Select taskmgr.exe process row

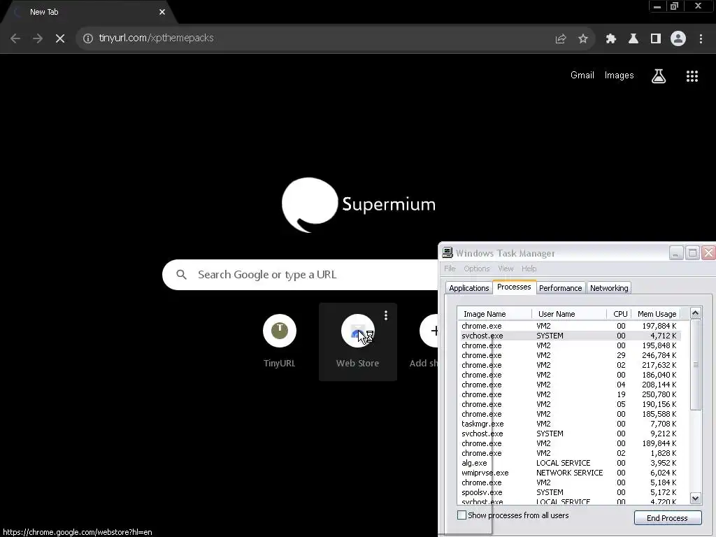(569, 424)
